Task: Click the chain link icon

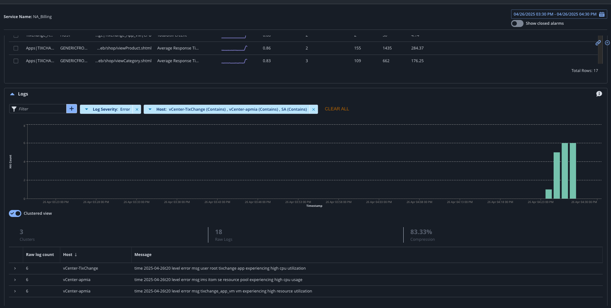Action: [598, 43]
